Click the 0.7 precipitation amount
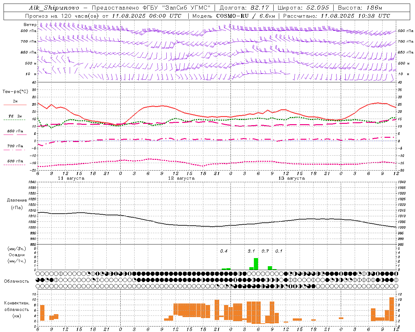415x332 pixels. pos(265,251)
